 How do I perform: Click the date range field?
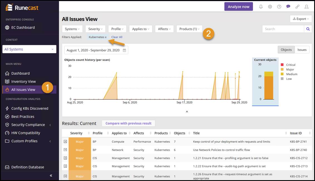click(x=96, y=50)
